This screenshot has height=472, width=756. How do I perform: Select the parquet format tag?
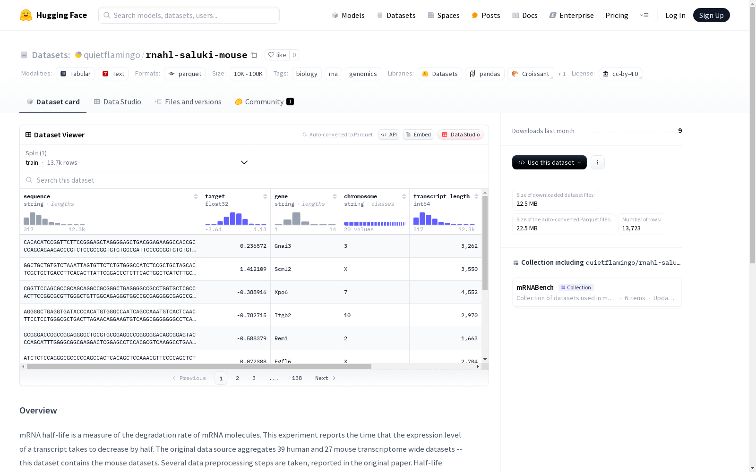tap(185, 74)
